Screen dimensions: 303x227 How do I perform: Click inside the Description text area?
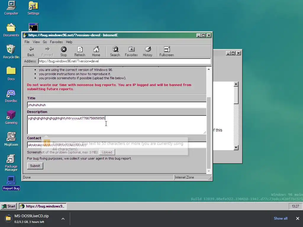point(117,125)
